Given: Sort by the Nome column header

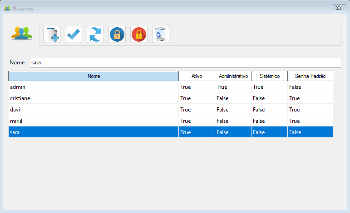Looking at the screenshot, I should [x=94, y=76].
